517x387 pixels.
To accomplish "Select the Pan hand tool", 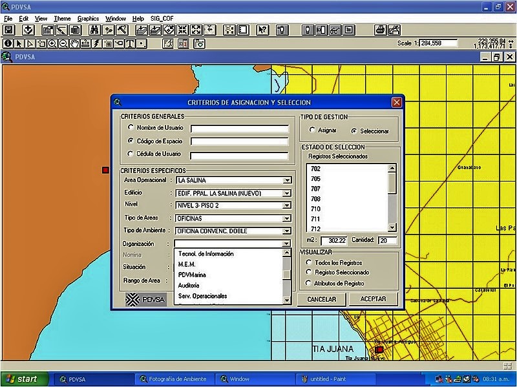I will click(x=75, y=43).
